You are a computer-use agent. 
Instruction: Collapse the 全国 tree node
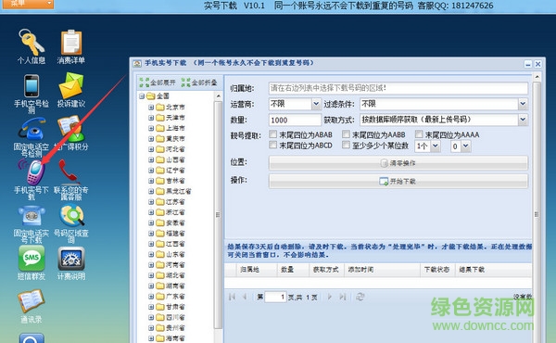click(x=142, y=96)
